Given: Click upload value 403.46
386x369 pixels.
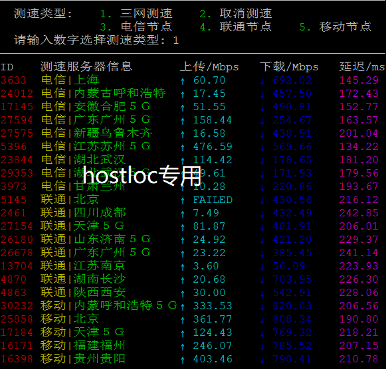Looking at the screenshot, I should (x=213, y=359).
